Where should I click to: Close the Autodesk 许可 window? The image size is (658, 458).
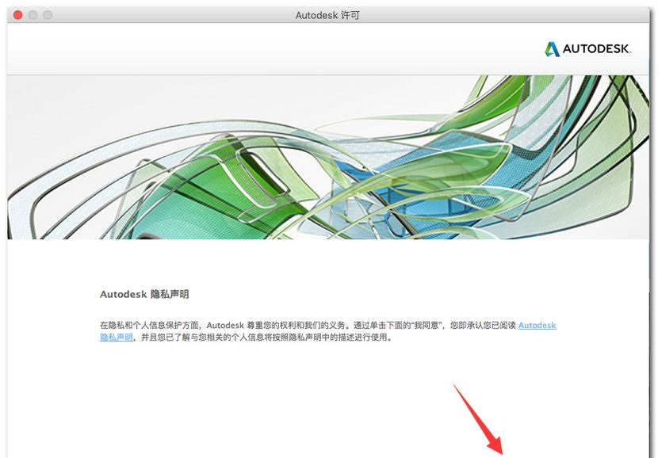pos(18,15)
